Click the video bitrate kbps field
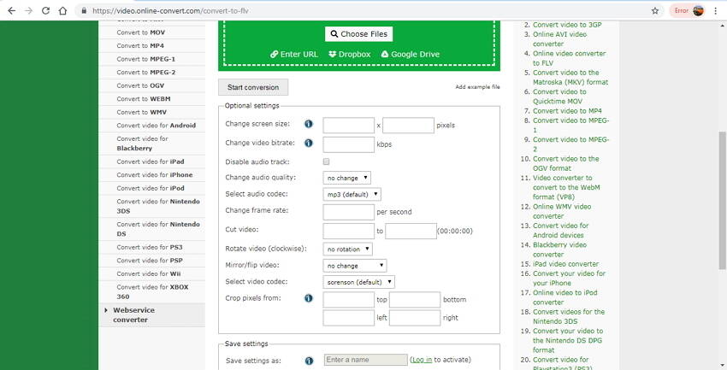The image size is (727, 370). (349, 144)
